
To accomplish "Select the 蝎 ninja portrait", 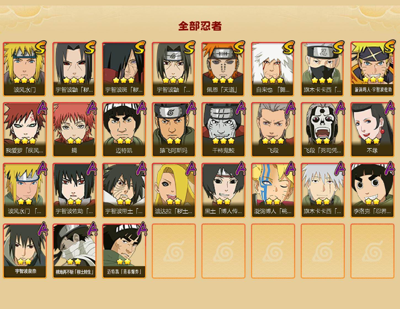I will (x=74, y=130).
